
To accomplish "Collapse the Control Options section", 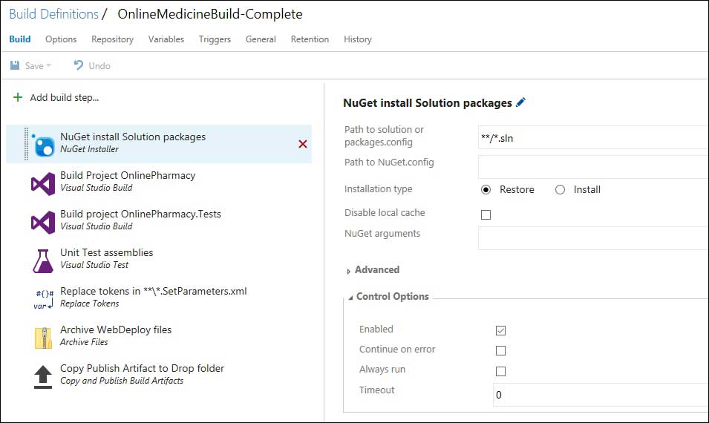I will 351,297.
